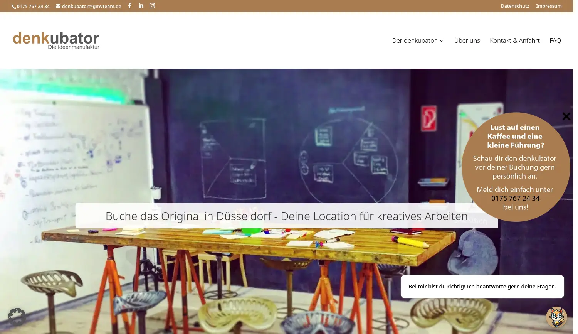Click the chat bubble 'Bei mir bist du richtig!'
The image size is (578, 334).
pos(482,287)
